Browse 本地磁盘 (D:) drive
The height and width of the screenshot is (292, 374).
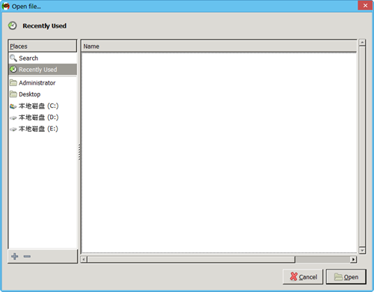(43, 118)
